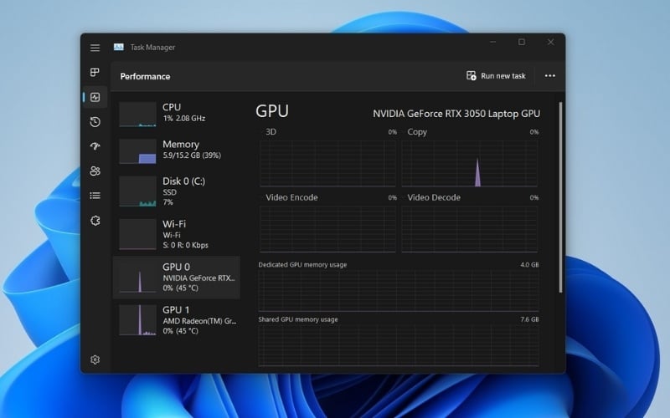Viewport: 670px width, 418px height.
Task: Click the large GPU heading
Action: [x=272, y=111]
